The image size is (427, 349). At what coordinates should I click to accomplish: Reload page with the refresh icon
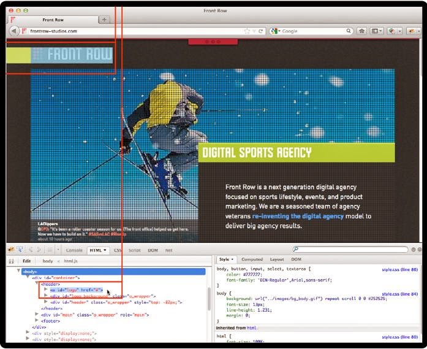261,31
